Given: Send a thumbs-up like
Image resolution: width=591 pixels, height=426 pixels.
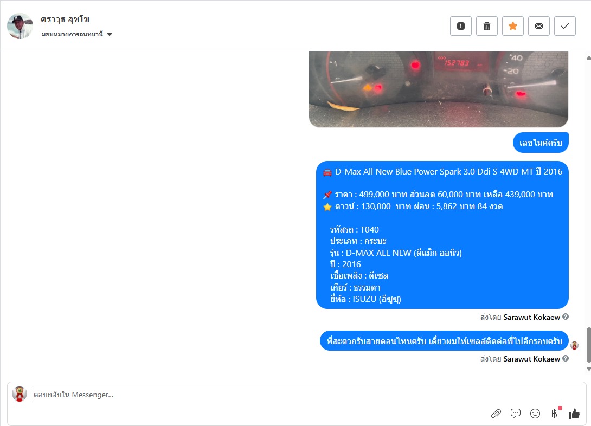Looking at the screenshot, I should tap(574, 414).
